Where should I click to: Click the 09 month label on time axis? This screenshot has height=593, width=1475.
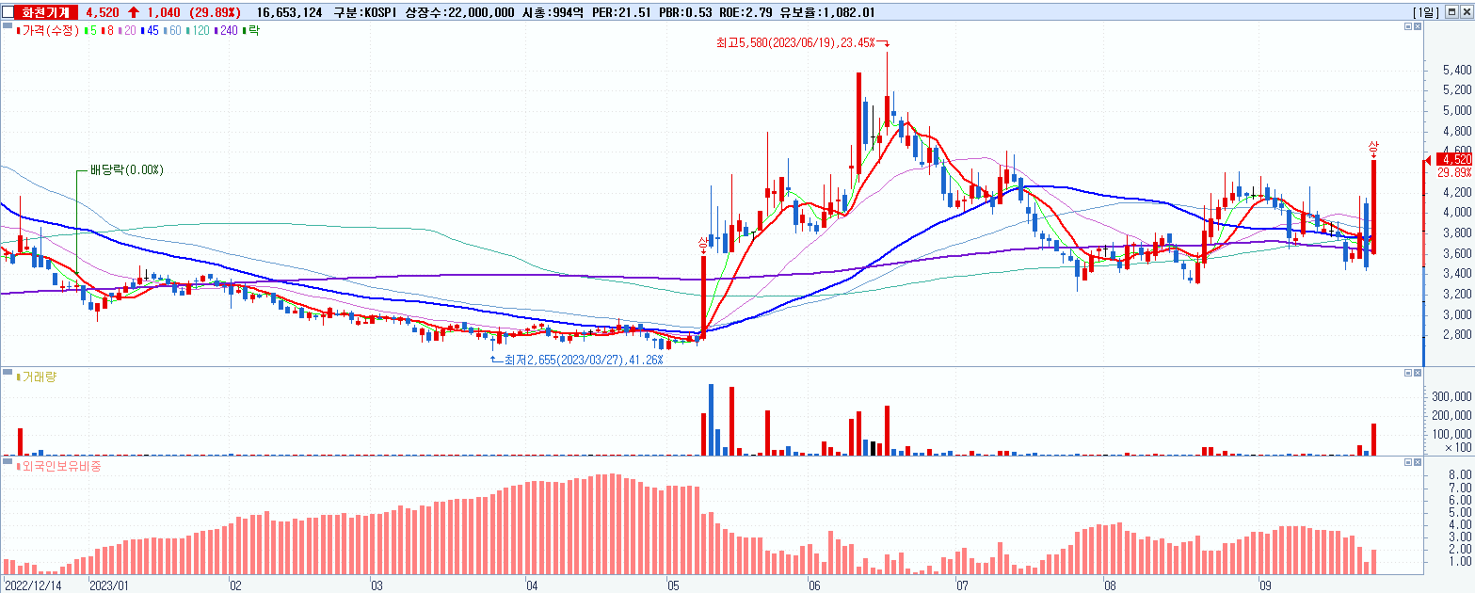pos(1265,585)
